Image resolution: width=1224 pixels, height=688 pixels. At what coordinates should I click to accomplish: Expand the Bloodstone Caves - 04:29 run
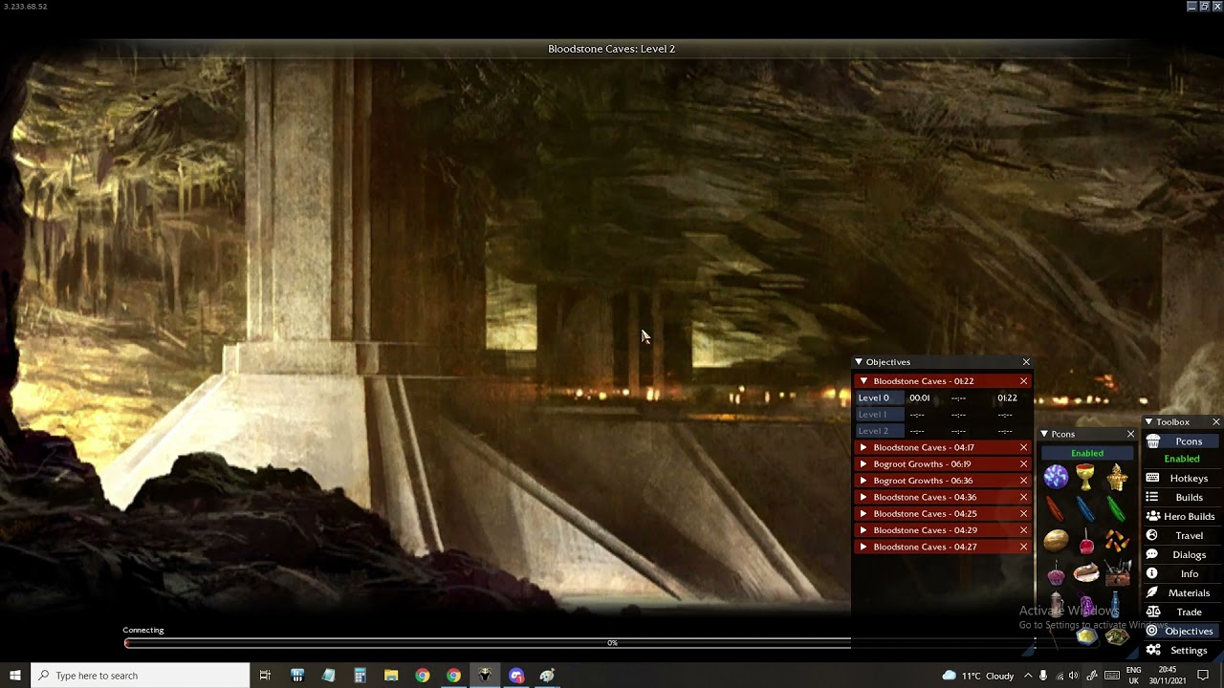pos(863,530)
